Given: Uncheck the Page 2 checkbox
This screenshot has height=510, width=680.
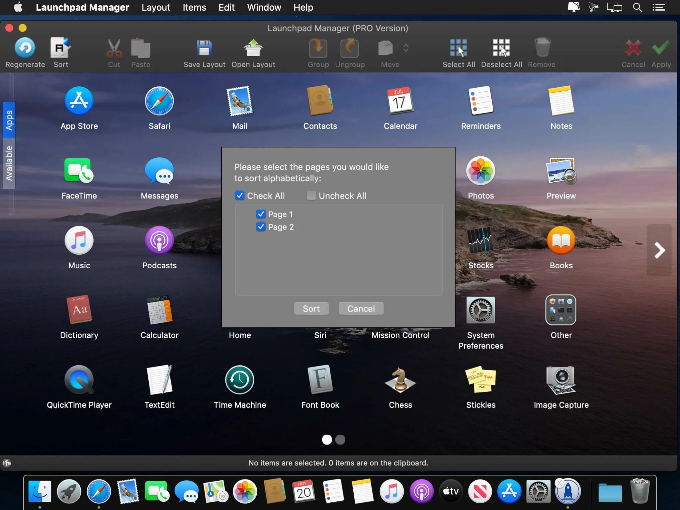Looking at the screenshot, I should coord(261,227).
